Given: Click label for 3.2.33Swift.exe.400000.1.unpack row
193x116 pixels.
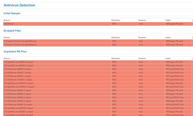Looking at the screenshot, I should 178,76.
